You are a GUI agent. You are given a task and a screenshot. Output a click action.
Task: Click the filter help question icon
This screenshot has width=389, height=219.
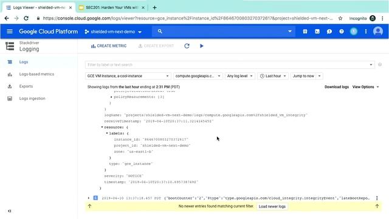(x=380, y=64)
